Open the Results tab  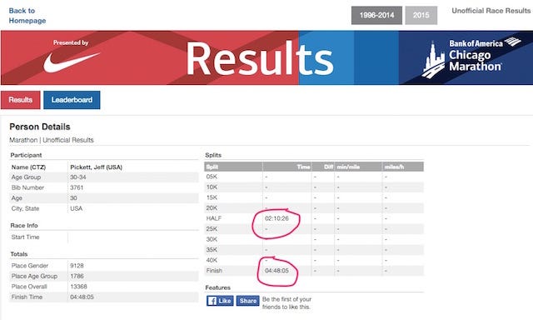[20, 100]
